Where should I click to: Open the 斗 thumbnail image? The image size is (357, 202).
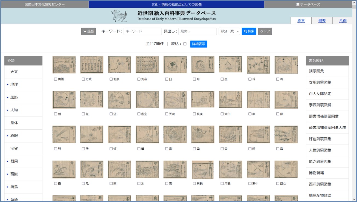259,65
